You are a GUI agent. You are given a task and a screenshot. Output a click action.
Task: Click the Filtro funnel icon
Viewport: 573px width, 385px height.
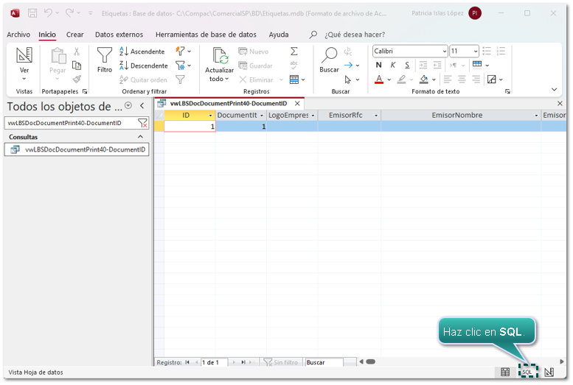tap(105, 56)
